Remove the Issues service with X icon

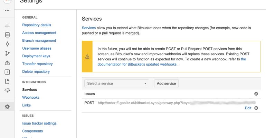[256, 94]
